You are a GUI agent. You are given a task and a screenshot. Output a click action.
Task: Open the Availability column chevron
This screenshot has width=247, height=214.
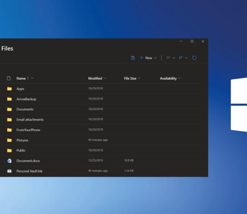(179, 78)
